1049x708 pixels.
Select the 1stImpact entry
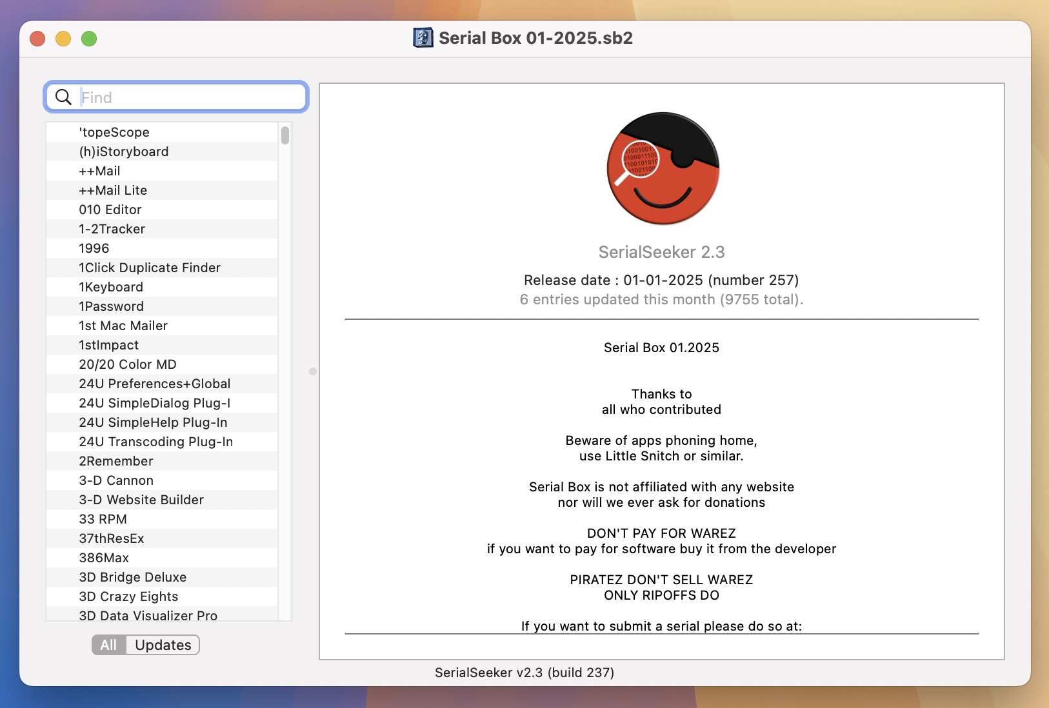point(162,345)
